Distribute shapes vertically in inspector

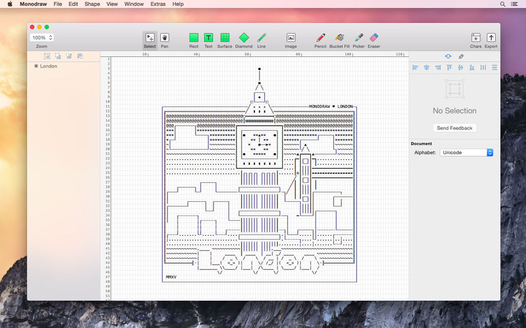tap(495, 67)
